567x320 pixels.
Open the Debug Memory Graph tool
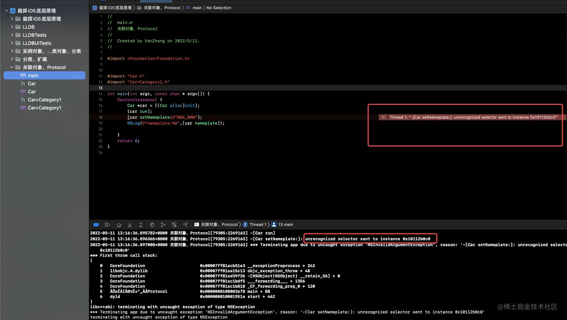click(163, 224)
